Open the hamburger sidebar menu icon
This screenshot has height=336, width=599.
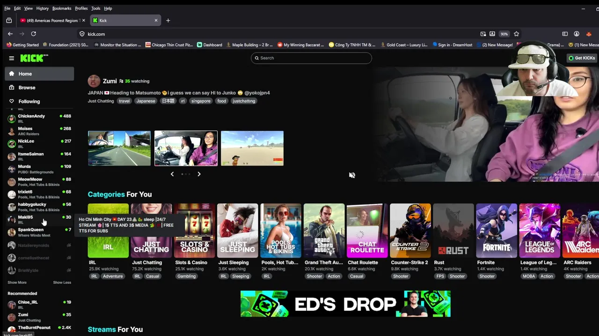click(11, 58)
